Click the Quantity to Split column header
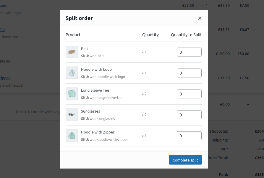The height and width of the screenshot is (178, 264). point(186,35)
